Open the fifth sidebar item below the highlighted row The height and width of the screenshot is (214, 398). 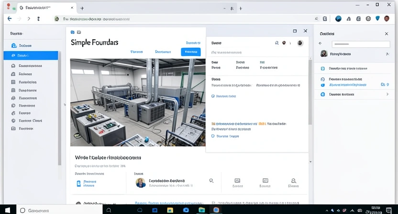pos(24,98)
